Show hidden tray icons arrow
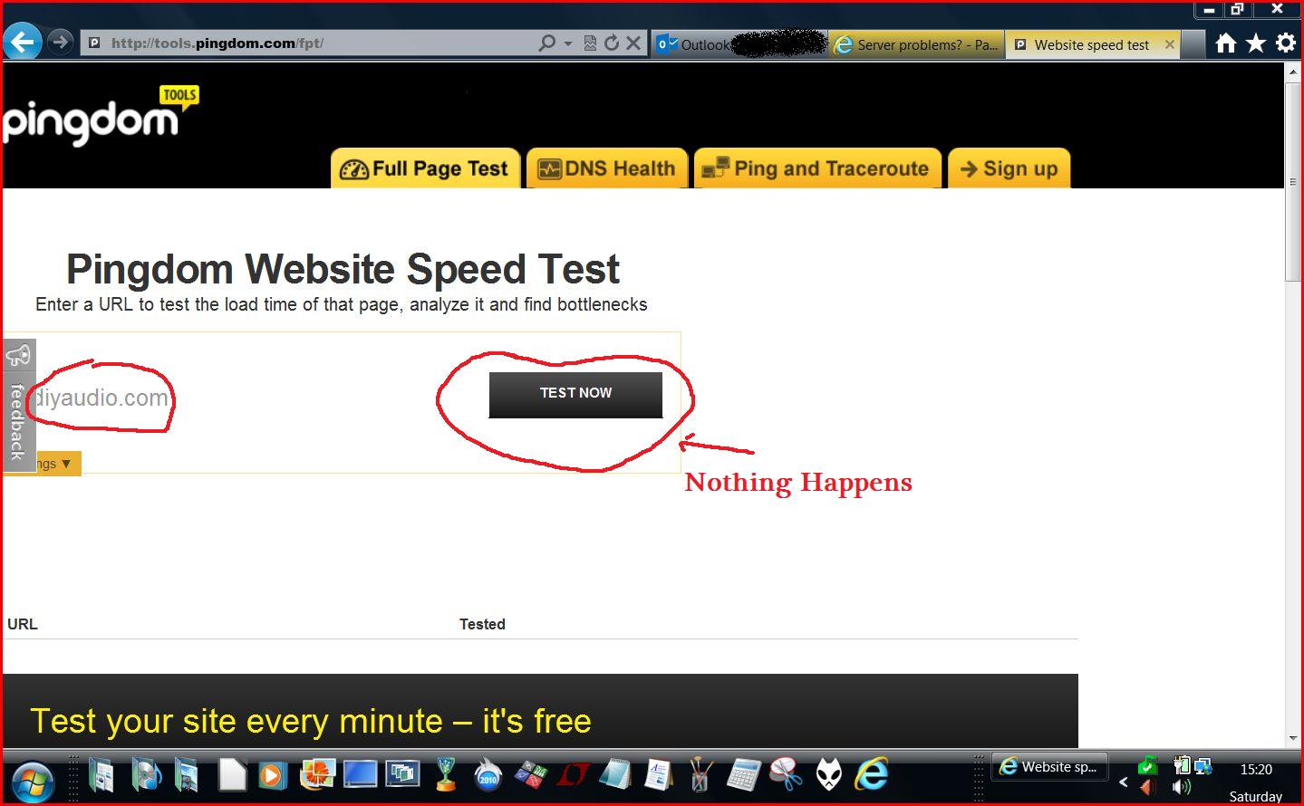The width and height of the screenshot is (1304, 806). pyautogui.click(x=1124, y=782)
